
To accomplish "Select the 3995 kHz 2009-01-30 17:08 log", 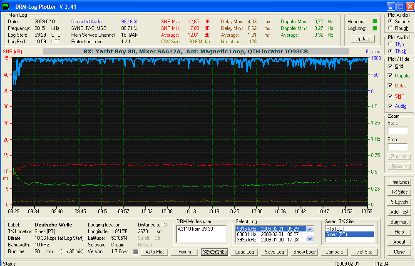I will [271, 240].
